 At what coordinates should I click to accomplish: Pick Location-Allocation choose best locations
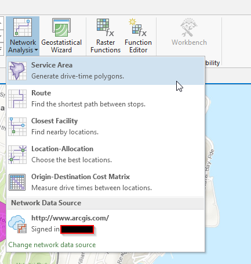tap(106, 155)
